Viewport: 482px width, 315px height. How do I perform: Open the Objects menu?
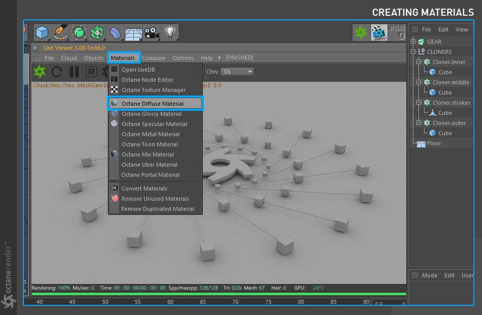click(94, 58)
